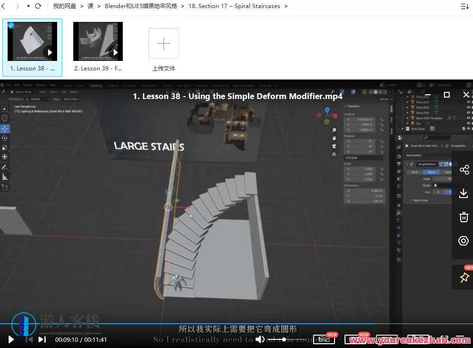473x348 pixels.
Task: Select the Move tool in Blender's toolbar
Action: (5, 128)
